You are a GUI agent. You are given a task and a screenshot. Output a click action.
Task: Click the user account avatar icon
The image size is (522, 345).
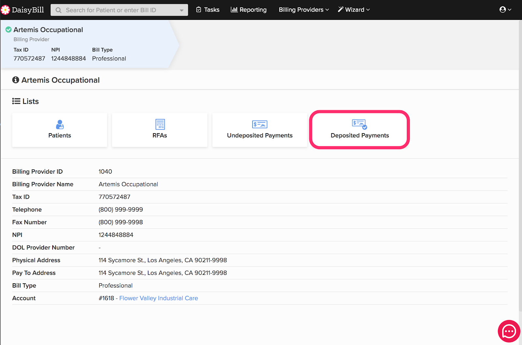coord(503,9)
